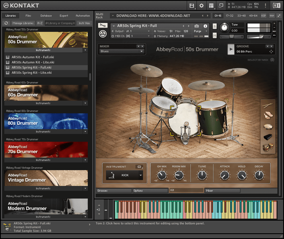Screen dimensions: 284x239
Task: Open the Files tab in the browser
Action: tap(28, 15)
